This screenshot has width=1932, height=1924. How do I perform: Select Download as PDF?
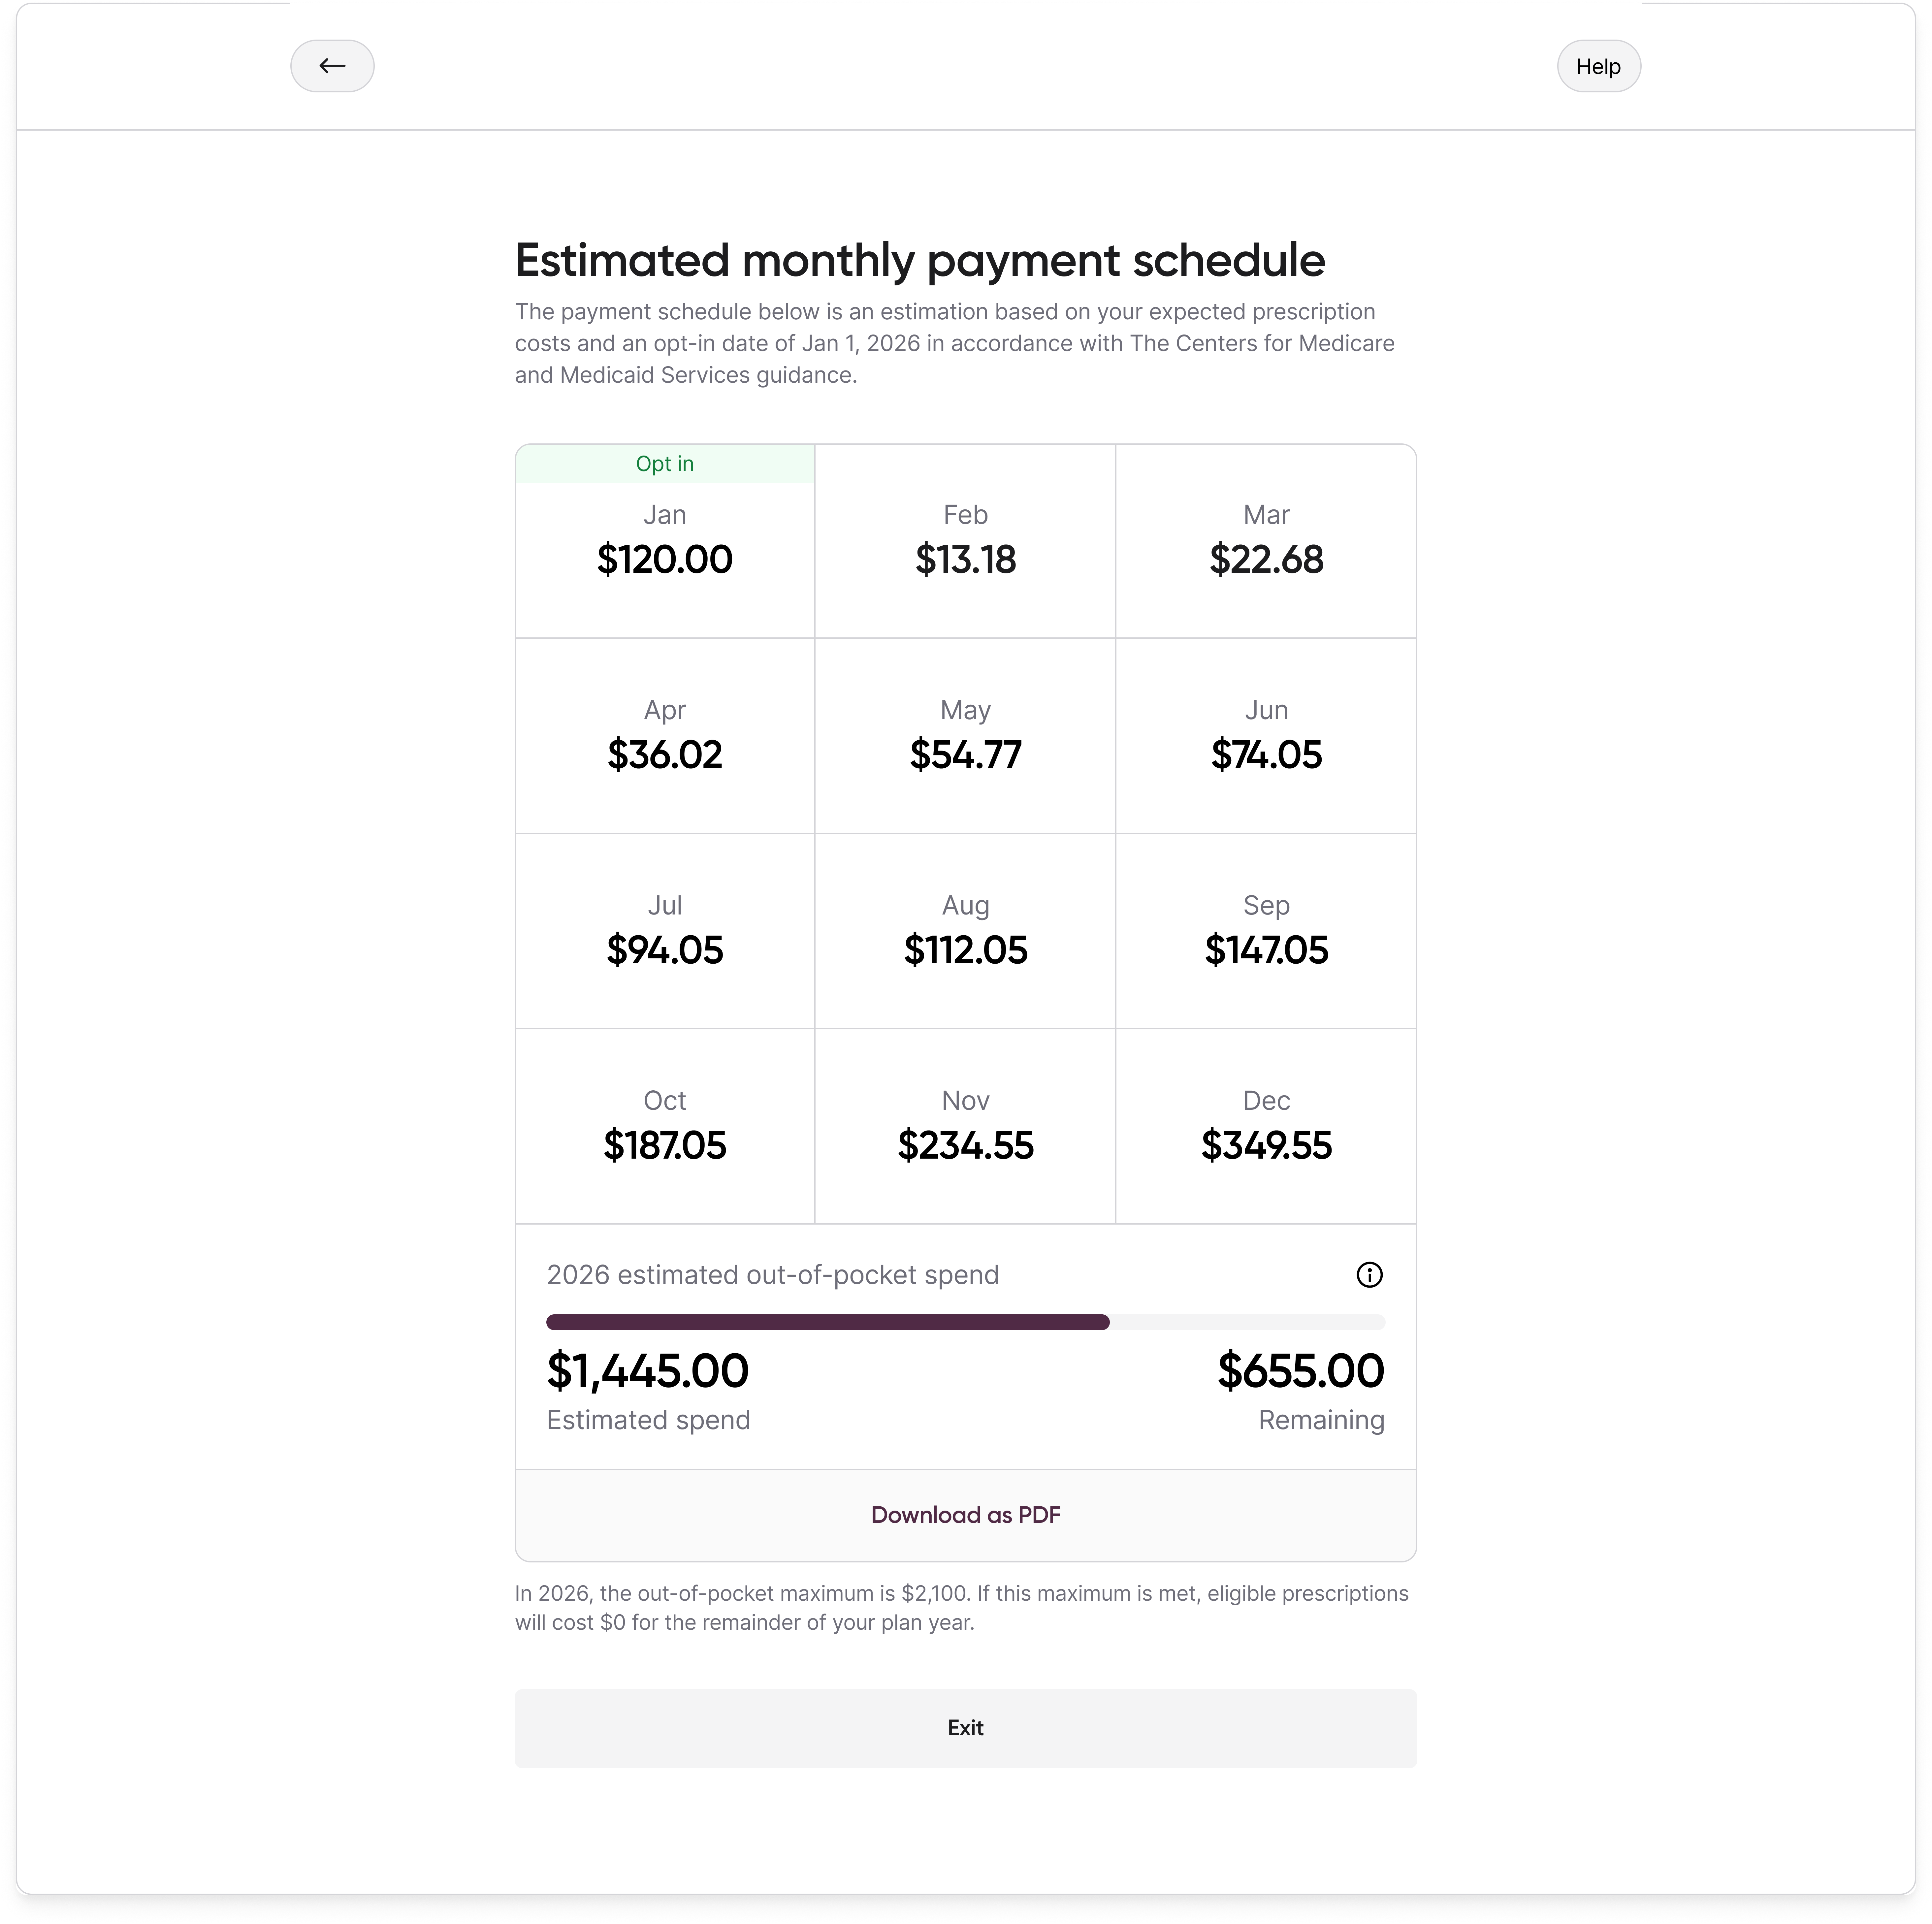click(965, 1515)
